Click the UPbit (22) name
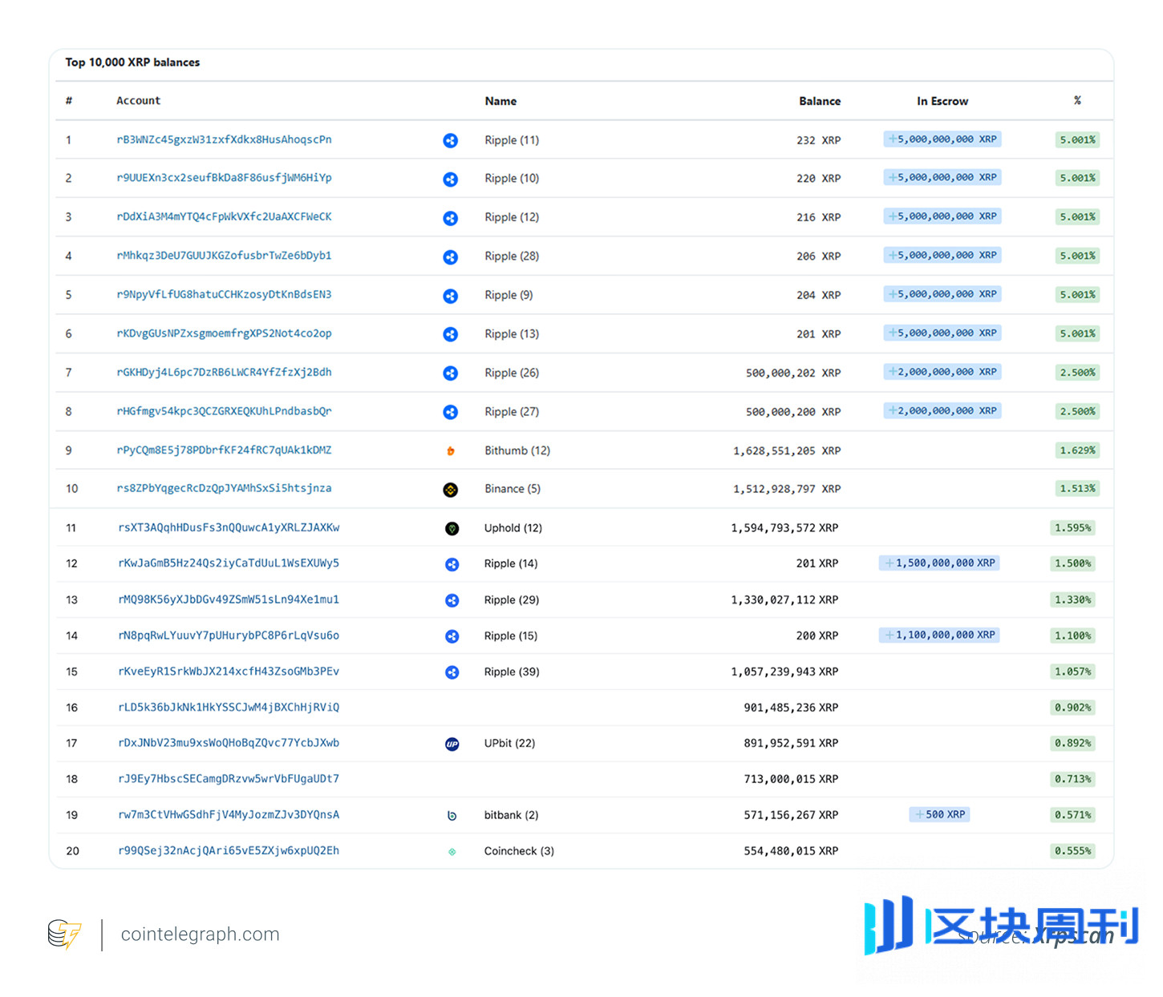This screenshot has width=1163, height=997. coord(509,743)
